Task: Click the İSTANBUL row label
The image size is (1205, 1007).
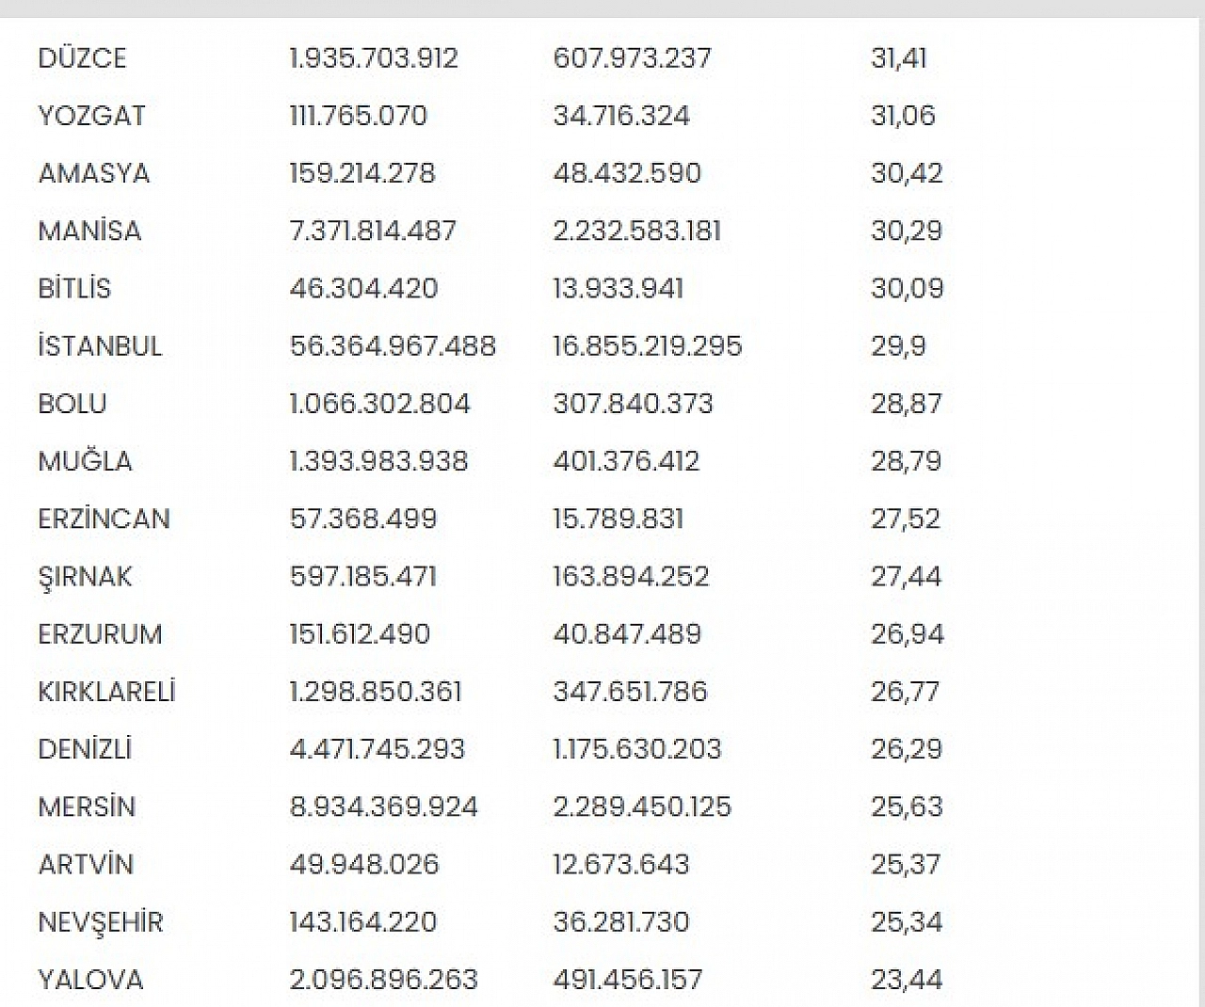Action: 100,345
